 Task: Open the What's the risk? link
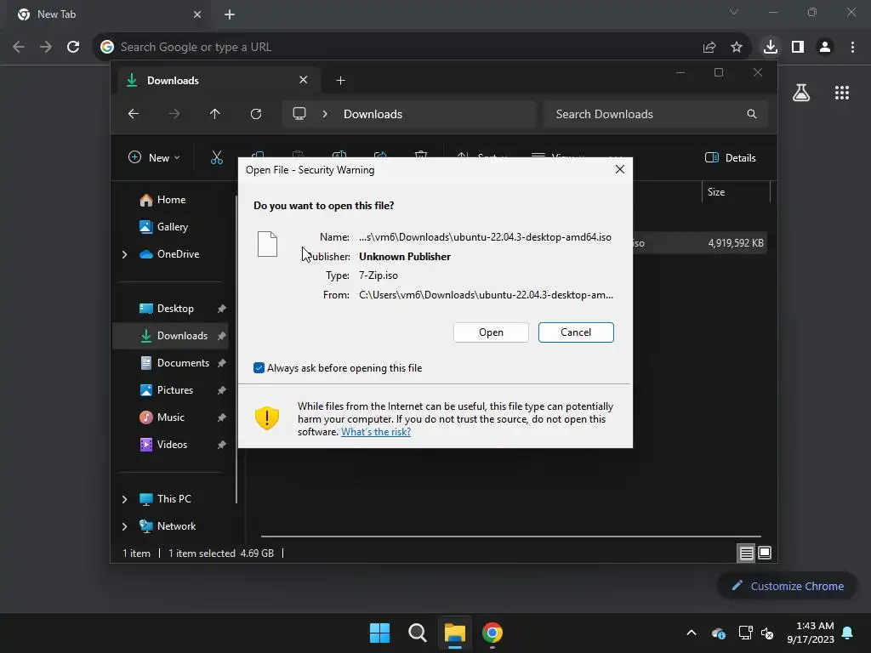click(375, 431)
